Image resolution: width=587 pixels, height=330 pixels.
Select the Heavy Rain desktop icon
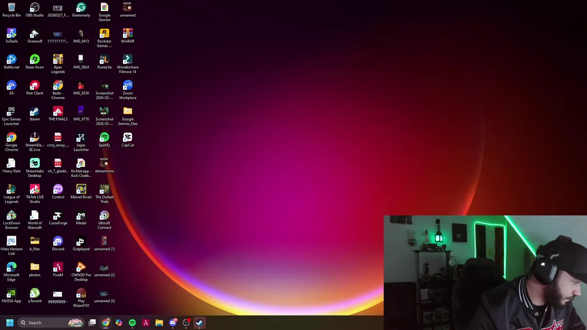[11, 166]
